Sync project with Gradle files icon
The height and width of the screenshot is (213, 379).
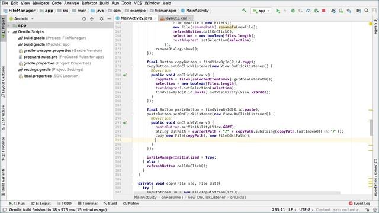pyautogui.click(x=333, y=11)
